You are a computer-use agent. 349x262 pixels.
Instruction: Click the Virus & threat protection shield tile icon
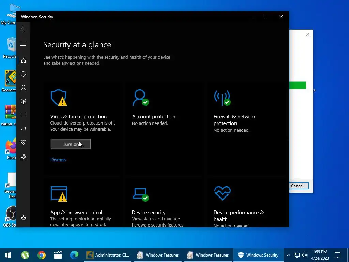[x=59, y=98]
